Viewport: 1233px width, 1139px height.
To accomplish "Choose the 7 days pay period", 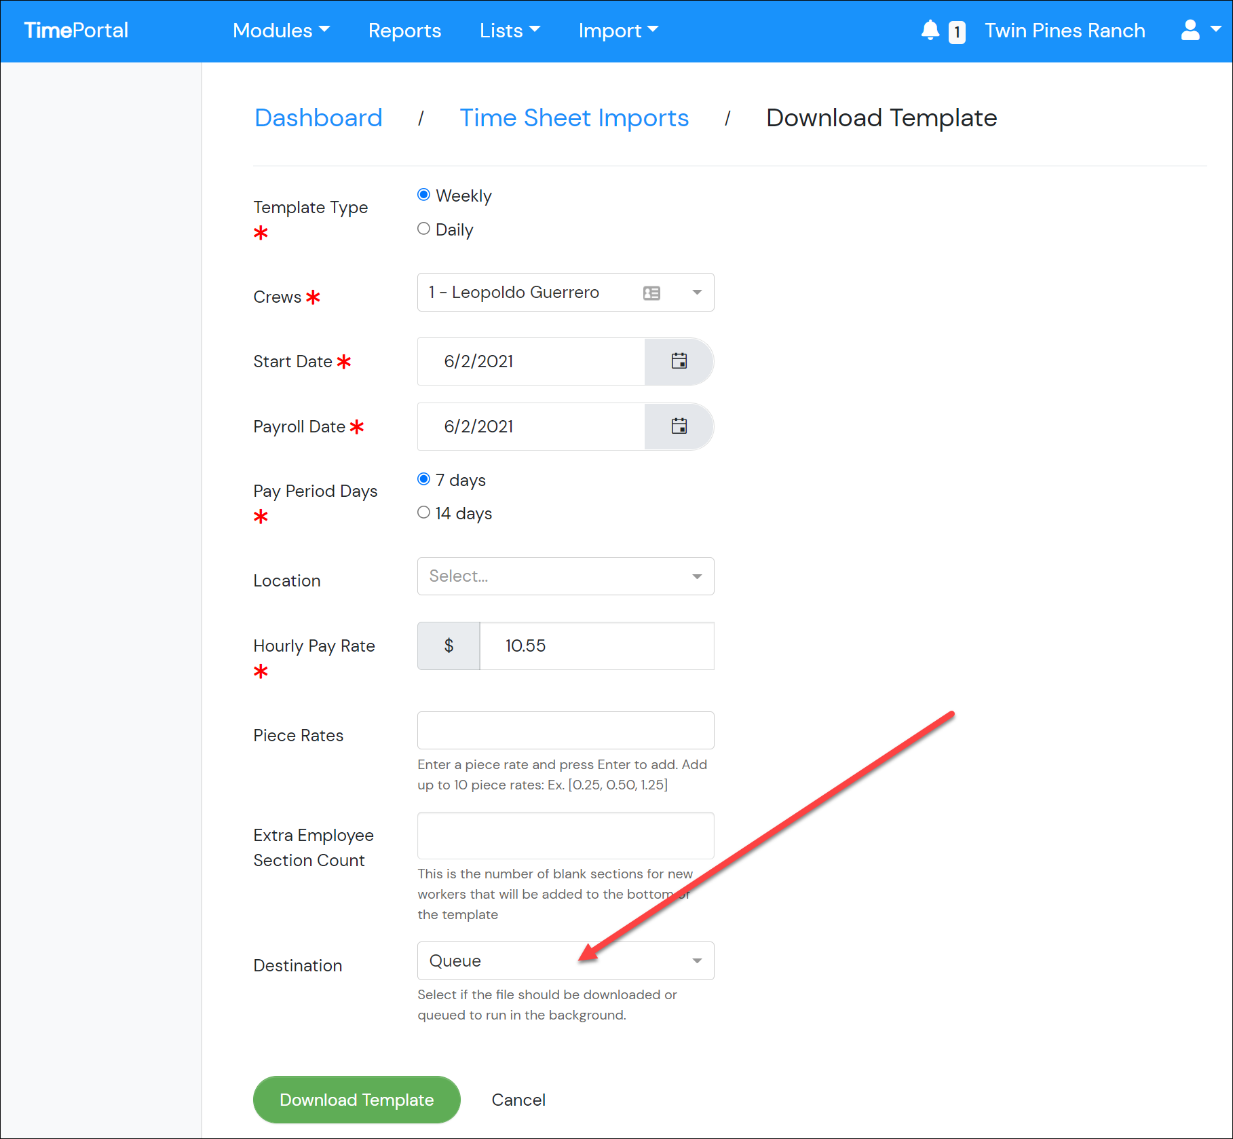I will pyautogui.click(x=423, y=479).
